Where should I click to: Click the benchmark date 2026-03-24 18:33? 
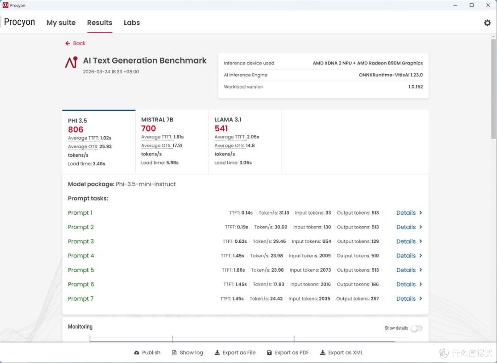click(111, 72)
